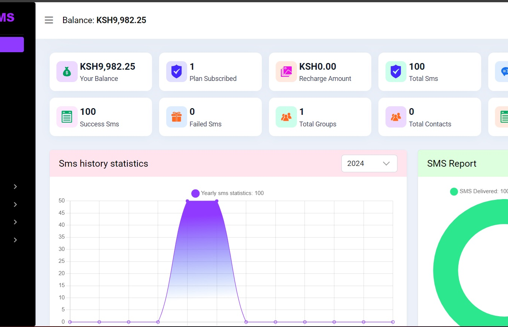Viewport: 508px width, 327px height.
Task: Expand the topmost sidebar chevron item
Action: click(15, 186)
